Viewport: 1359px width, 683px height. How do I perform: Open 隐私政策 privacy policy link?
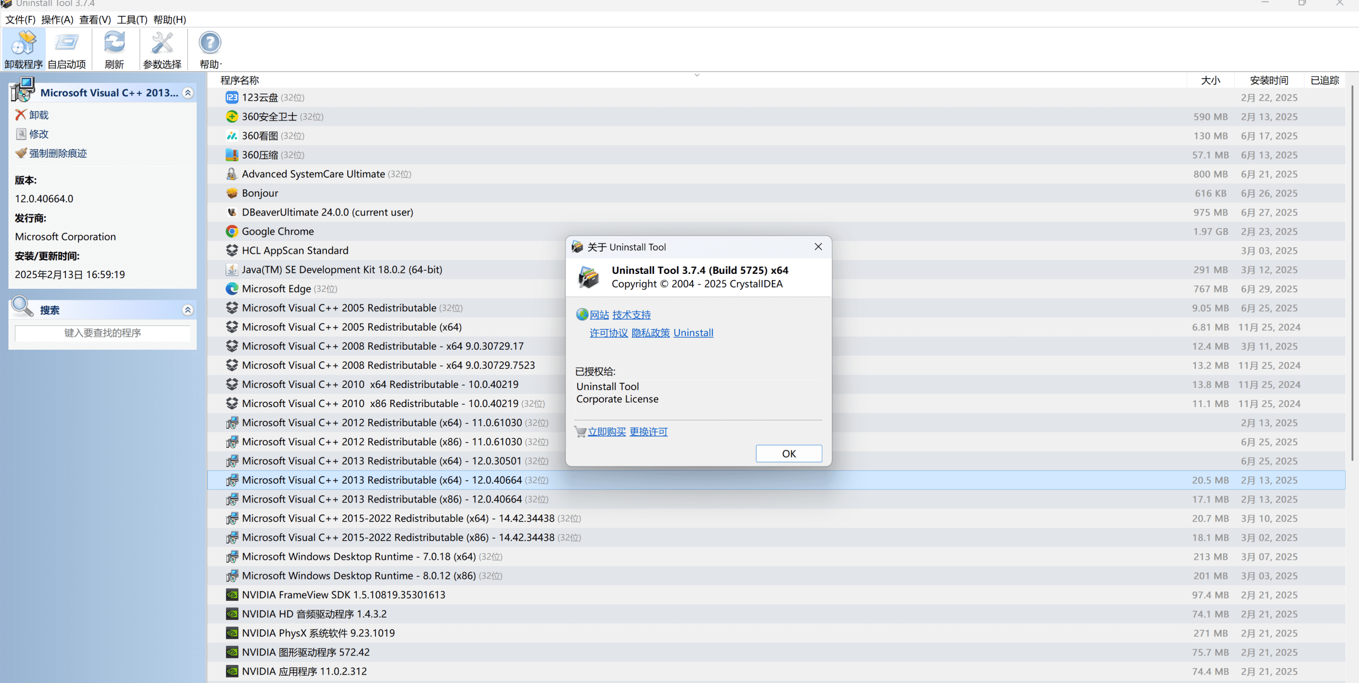(650, 333)
